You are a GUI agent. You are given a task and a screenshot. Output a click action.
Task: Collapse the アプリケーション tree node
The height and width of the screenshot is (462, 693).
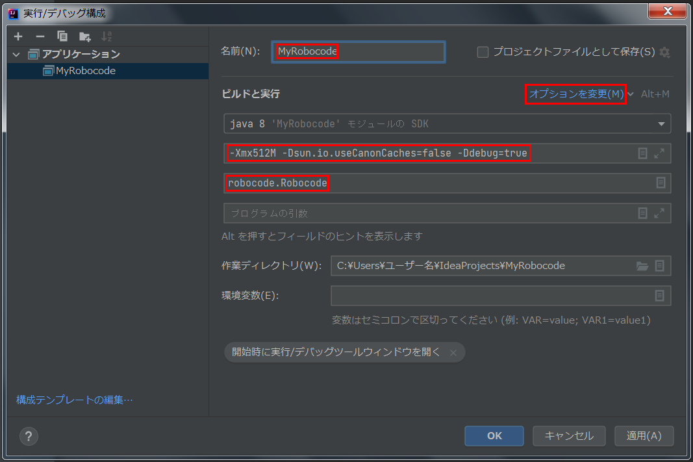(x=16, y=55)
